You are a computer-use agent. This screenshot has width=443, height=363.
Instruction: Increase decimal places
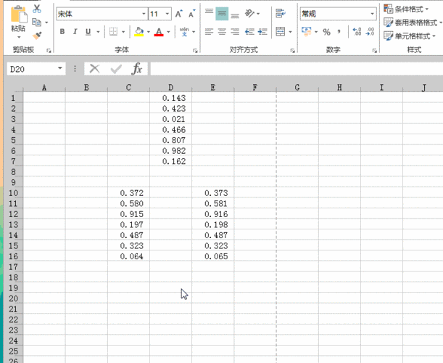(x=357, y=31)
